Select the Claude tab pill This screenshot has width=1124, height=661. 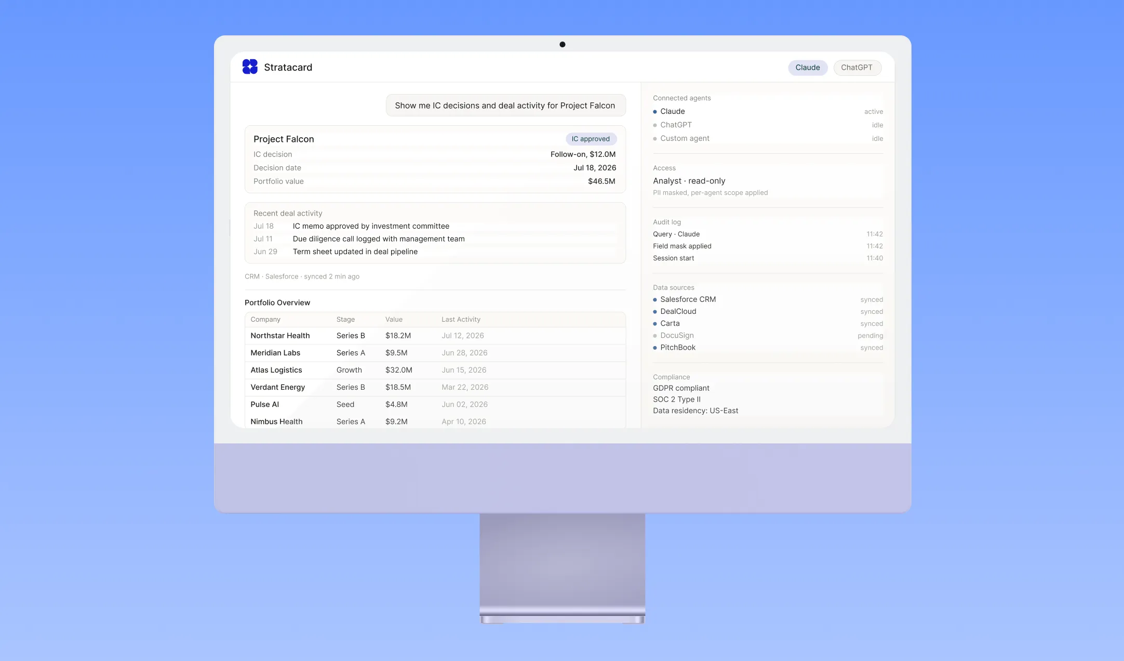pos(808,68)
